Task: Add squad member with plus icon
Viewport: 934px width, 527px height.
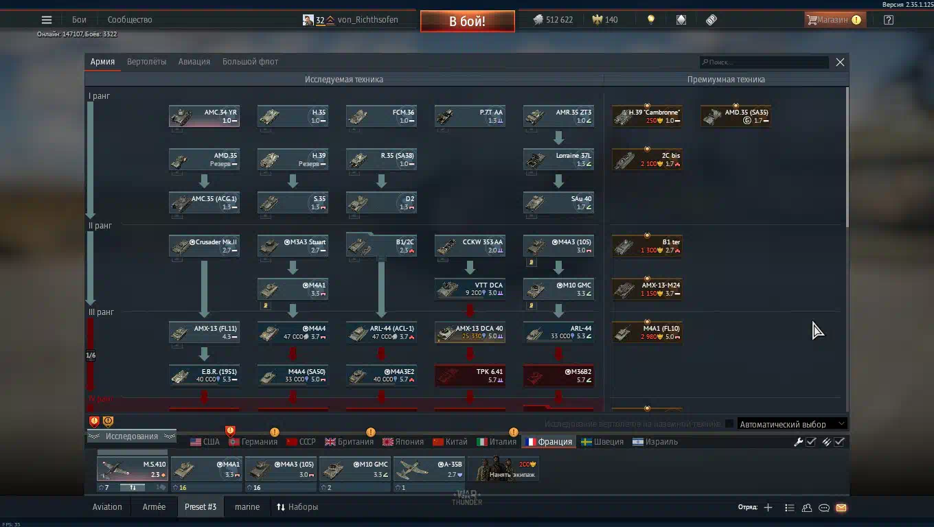Action: click(768, 508)
